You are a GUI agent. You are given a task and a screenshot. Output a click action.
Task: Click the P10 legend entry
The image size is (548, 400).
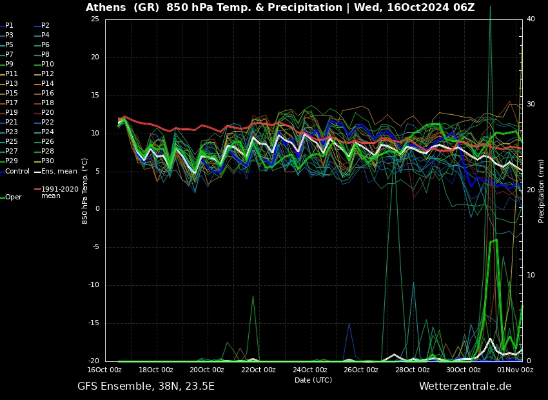[x=48, y=64]
